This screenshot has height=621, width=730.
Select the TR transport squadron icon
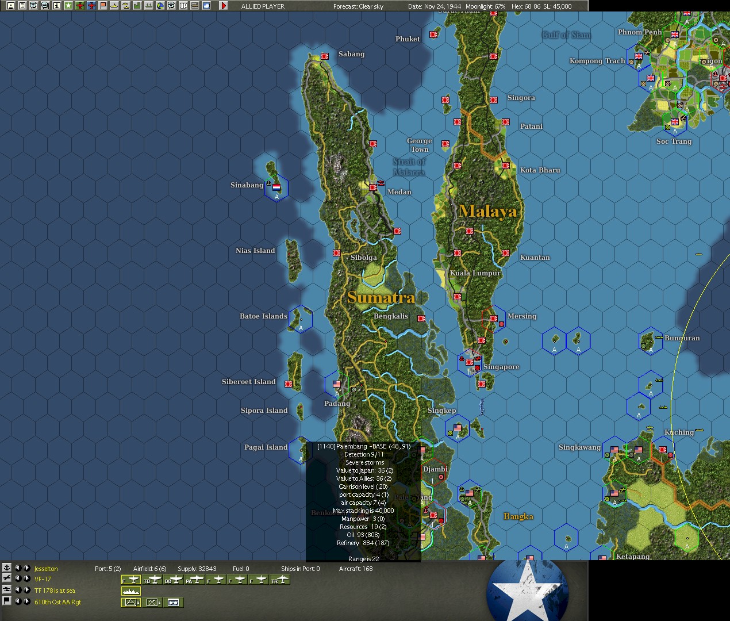[x=280, y=580]
